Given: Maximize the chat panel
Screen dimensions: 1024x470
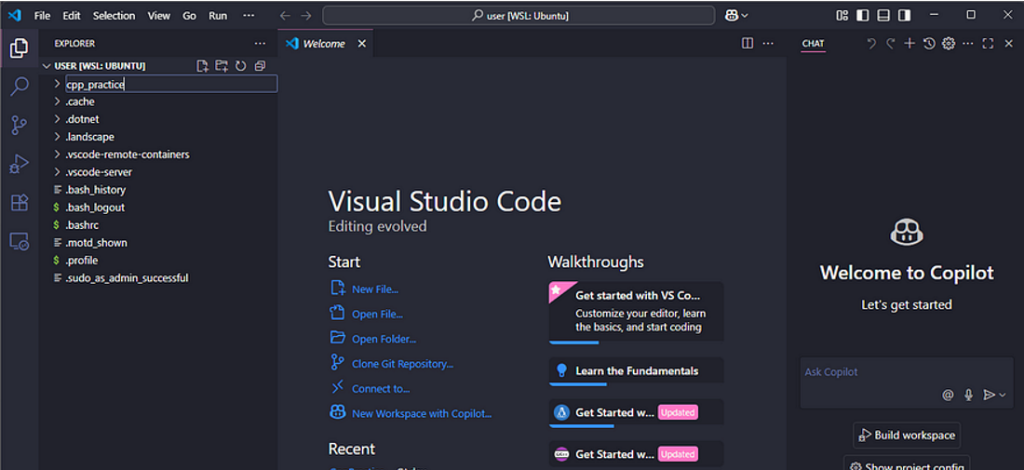Looking at the screenshot, I should coord(988,44).
